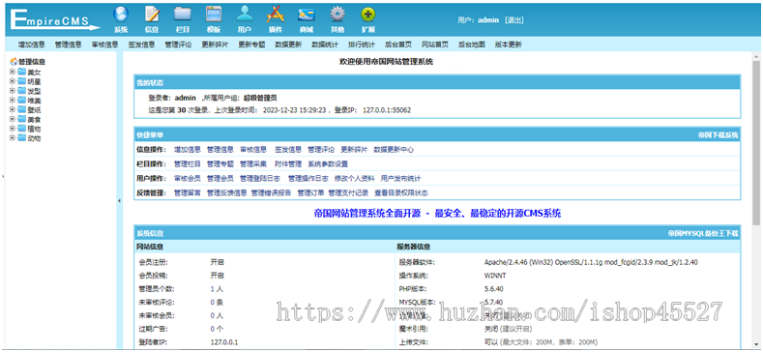763x352 pixels.
Task: Log out via the 退出 link
Action: pos(514,20)
